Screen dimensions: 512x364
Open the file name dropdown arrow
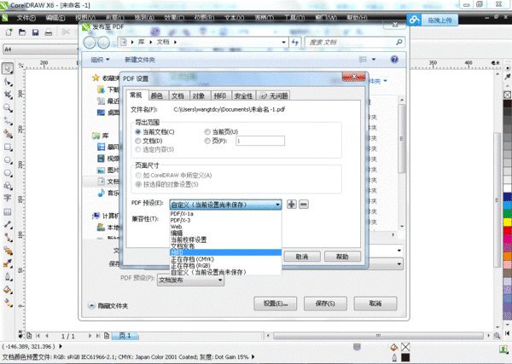(399, 251)
